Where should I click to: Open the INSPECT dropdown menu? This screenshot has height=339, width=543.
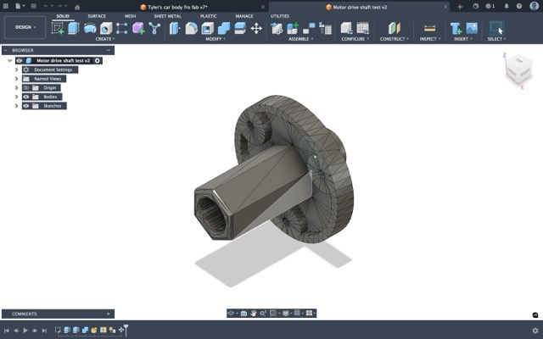point(430,39)
